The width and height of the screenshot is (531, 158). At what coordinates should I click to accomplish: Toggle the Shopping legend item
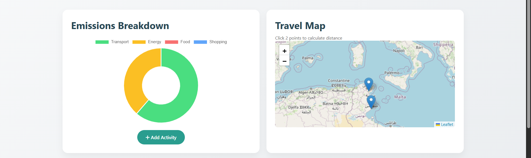(x=218, y=42)
